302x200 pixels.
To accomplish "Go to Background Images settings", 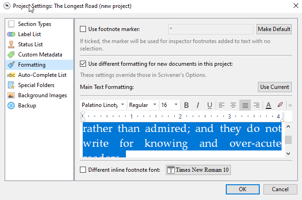I will (39, 95).
